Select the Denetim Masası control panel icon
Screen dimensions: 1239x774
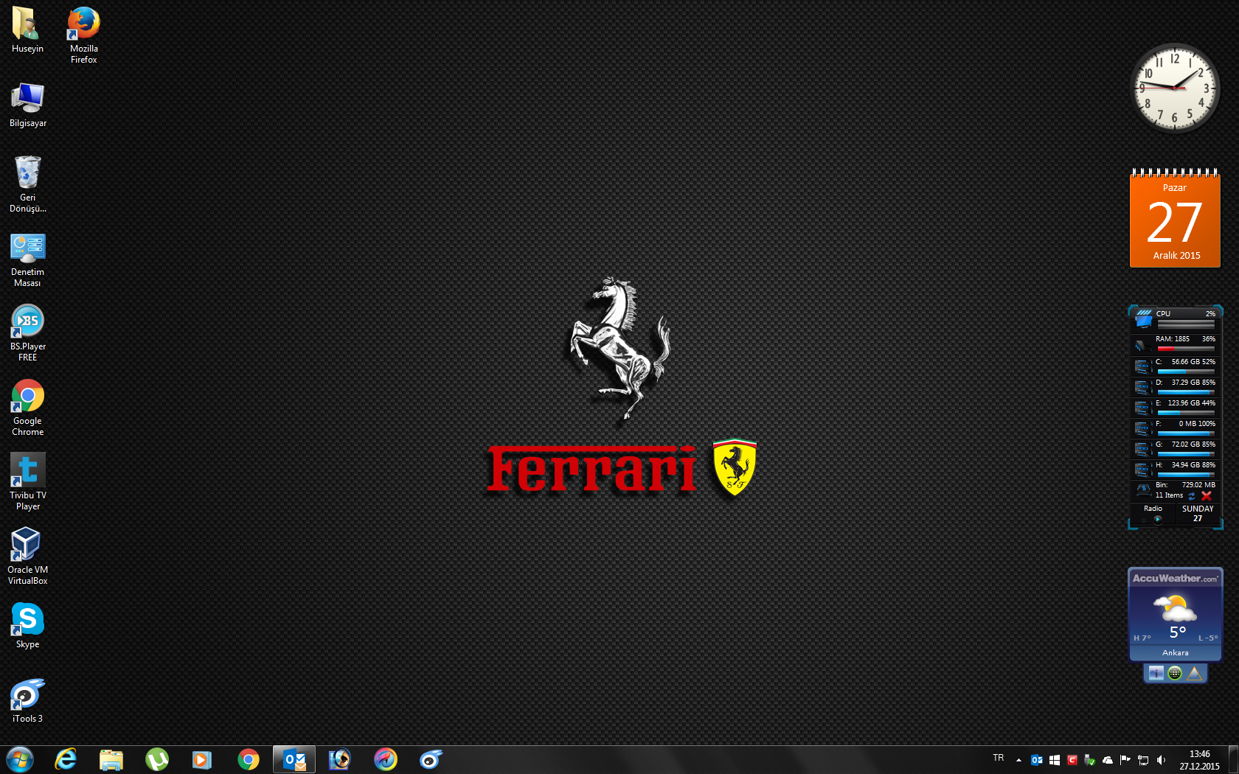point(27,259)
